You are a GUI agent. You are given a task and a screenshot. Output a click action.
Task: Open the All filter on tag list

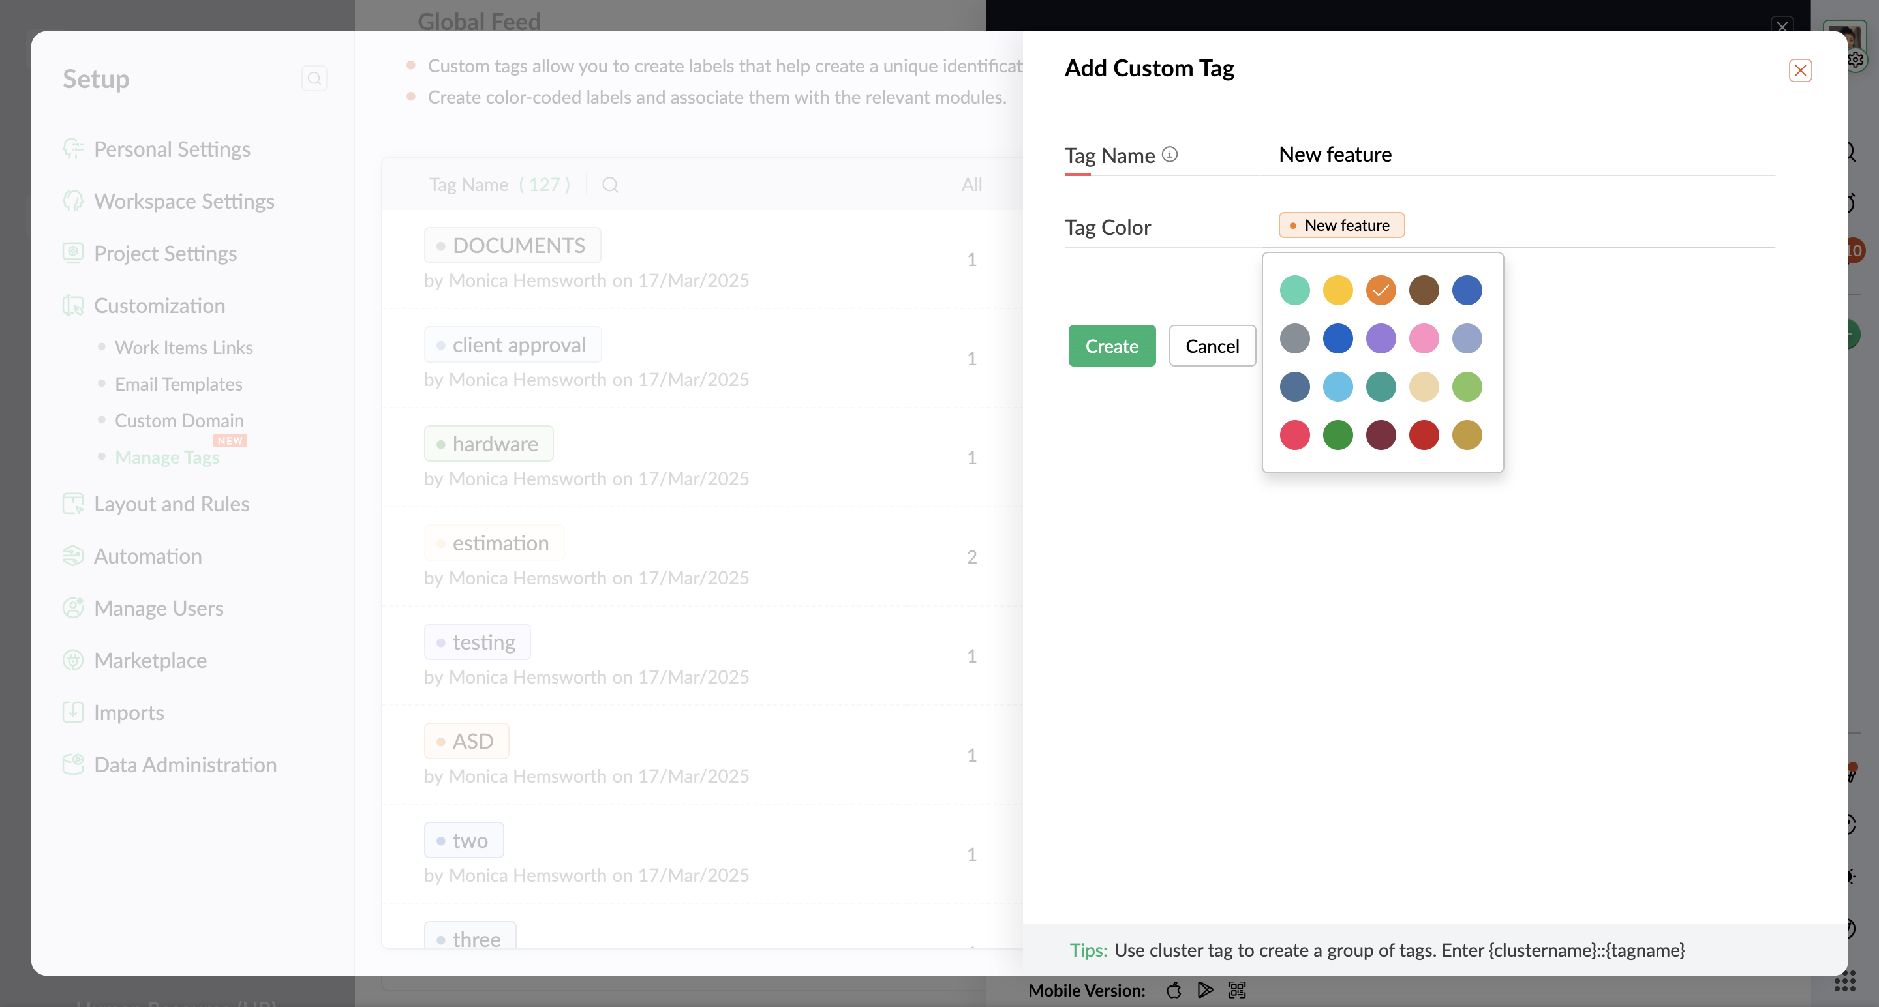(971, 185)
